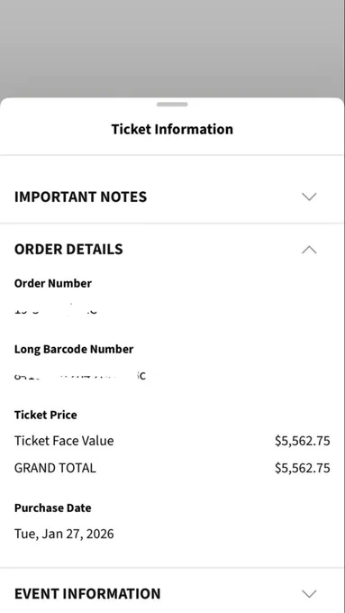345x613 pixels.
Task: Select the Order Number label
Action: coord(53,283)
